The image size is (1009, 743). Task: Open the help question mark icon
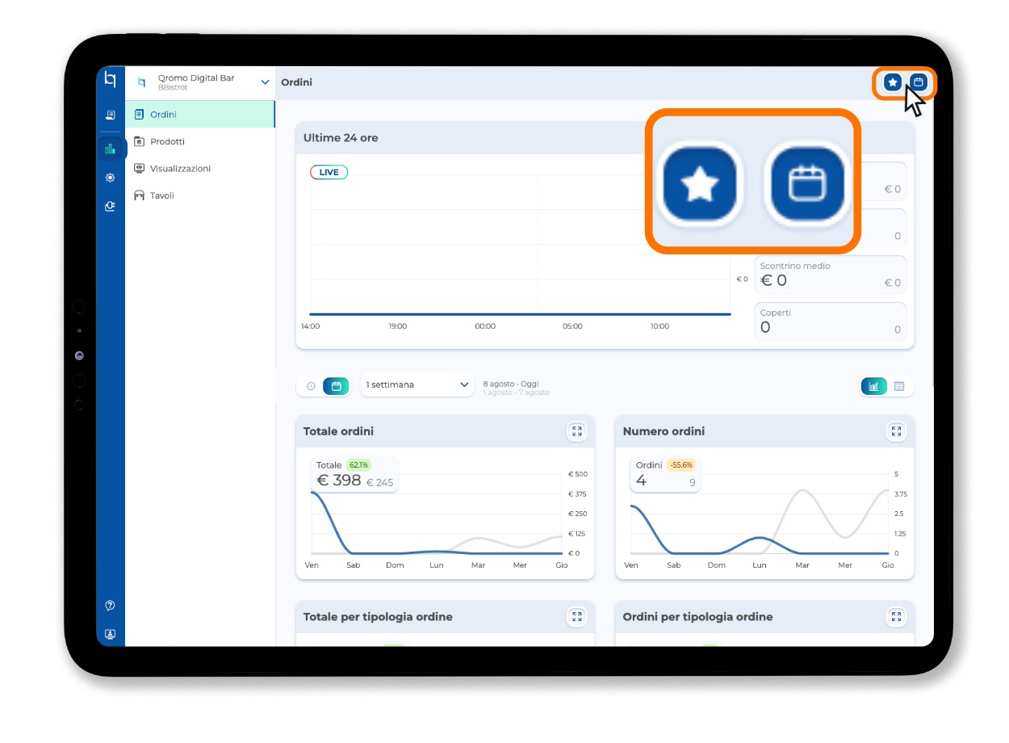(110, 606)
